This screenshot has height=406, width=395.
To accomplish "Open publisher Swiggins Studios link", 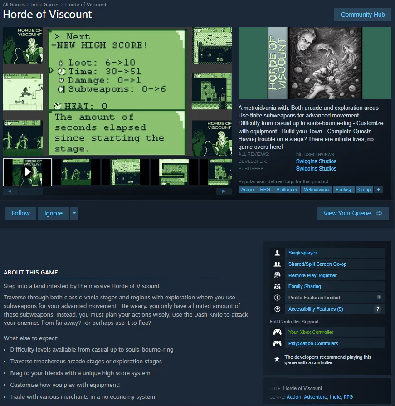I will [316, 169].
